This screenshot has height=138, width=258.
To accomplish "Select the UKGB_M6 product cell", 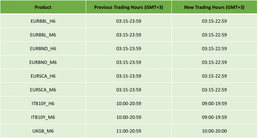I will pyautogui.click(x=43, y=131).
